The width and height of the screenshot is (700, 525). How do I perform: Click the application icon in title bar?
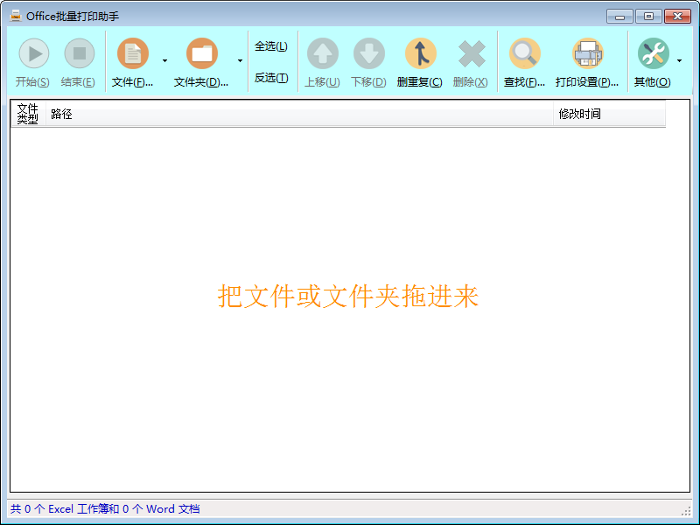coord(16,16)
